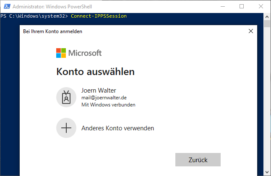This screenshot has width=271, height=176.
Task: Click the Microsoft wordmark text
Action: [85, 53]
